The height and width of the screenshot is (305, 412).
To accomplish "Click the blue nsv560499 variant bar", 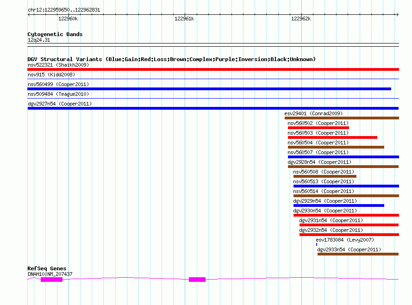I will tap(209, 89).
